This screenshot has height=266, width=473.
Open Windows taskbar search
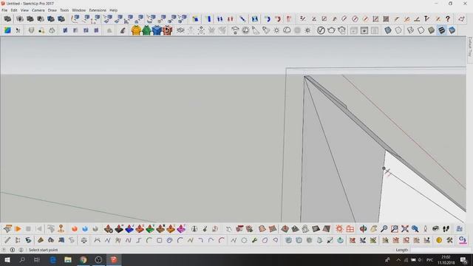point(22,259)
